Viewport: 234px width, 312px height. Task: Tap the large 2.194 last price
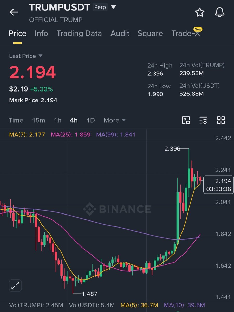click(32, 72)
